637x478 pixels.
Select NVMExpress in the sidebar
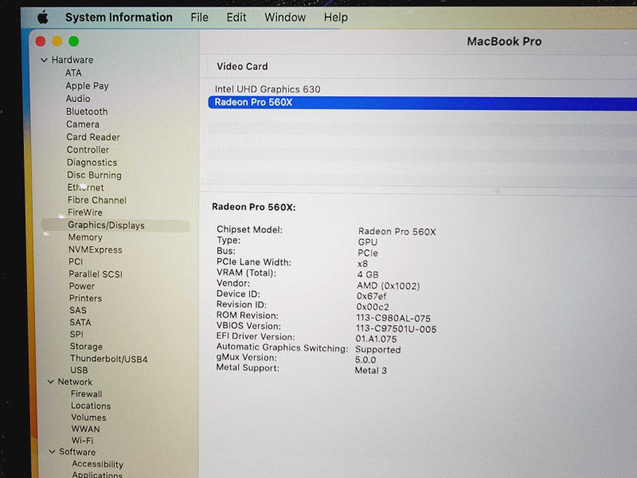click(95, 249)
